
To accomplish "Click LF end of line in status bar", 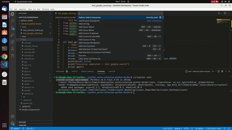I will [192, 129].
